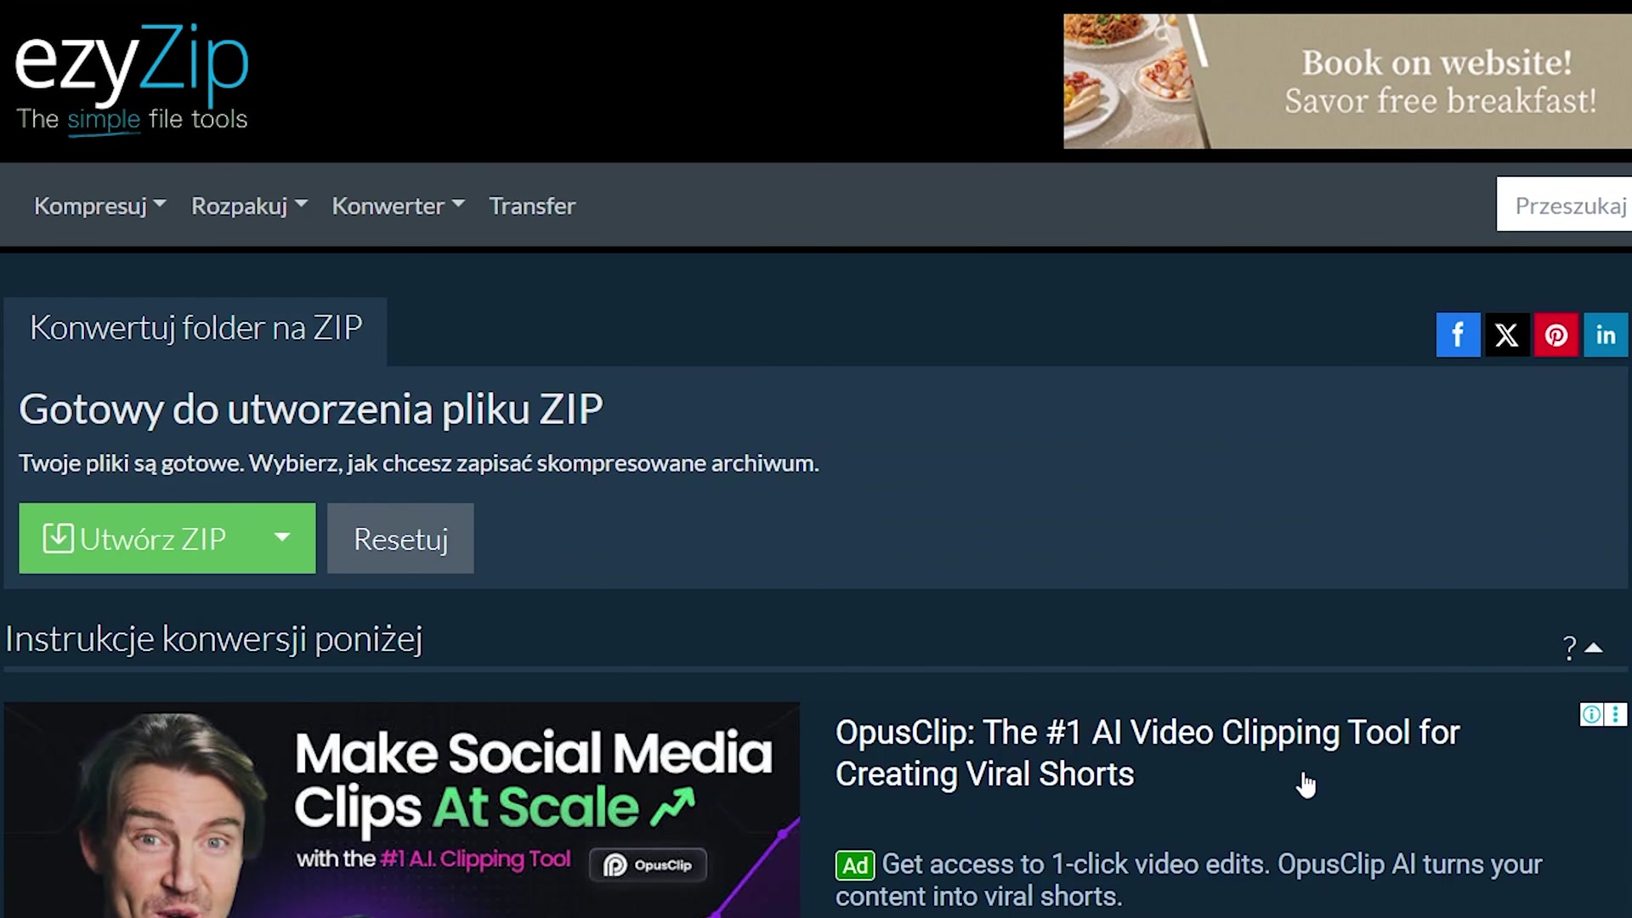Click the ad info icon near OpusClip ad
The width and height of the screenshot is (1632, 918).
[x=1590, y=715]
